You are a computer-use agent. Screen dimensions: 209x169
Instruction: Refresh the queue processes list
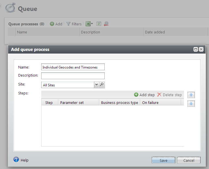[99, 24]
